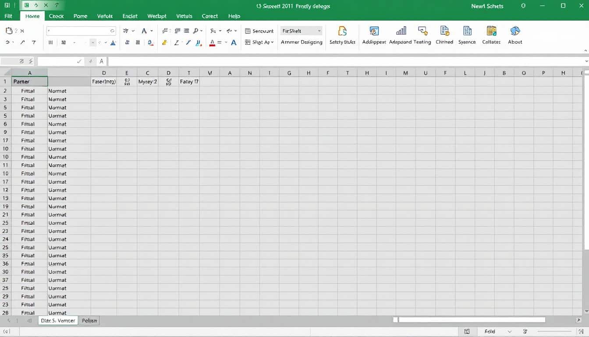The width and height of the screenshot is (589, 337).
Task: Select the Home ribbon tab
Action: coord(32,16)
